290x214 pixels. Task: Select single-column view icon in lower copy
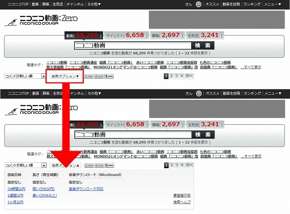[x=89, y=165]
